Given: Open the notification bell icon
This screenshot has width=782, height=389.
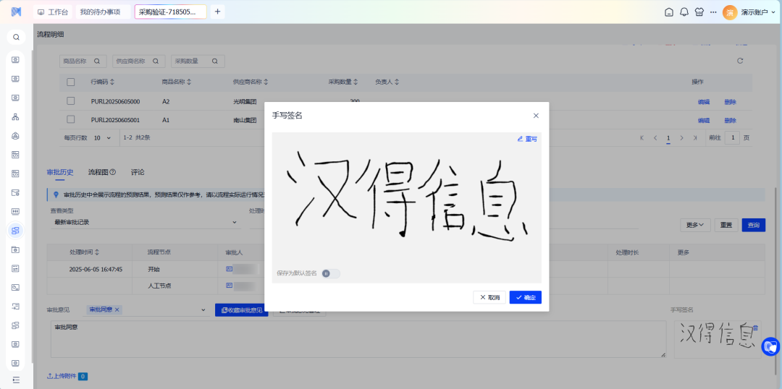Looking at the screenshot, I should click(x=684, y=12).
